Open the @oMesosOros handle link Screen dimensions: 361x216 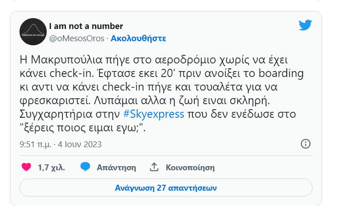76,38
